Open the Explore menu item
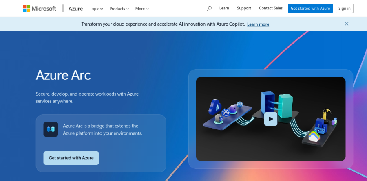Image resolution: width=367 pixels, height=181 pixels. coord(97,9)
